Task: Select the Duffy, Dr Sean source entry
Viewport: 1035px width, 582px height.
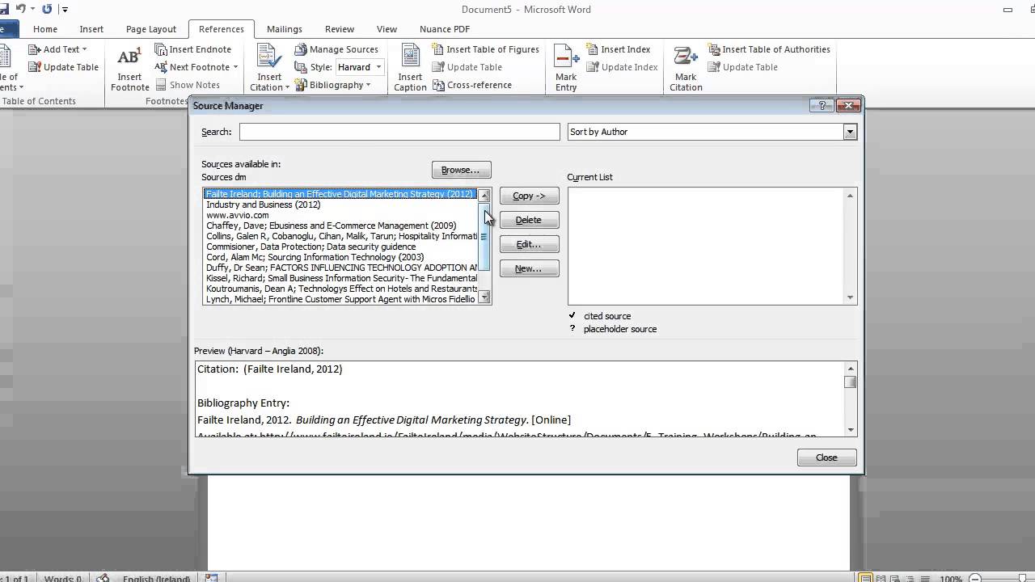Action: [340, 268]
